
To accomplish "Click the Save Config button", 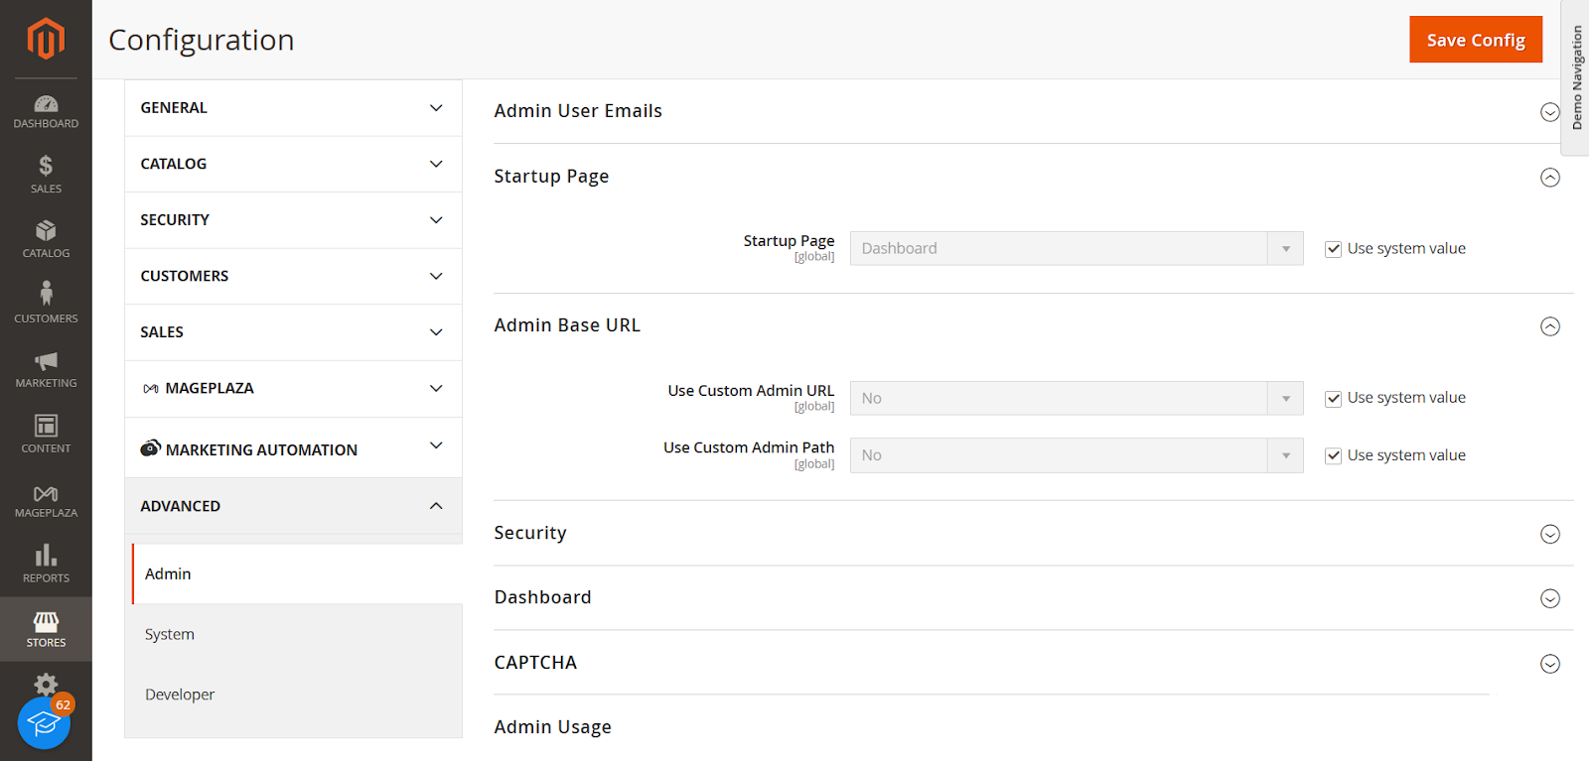I will tap(1475, 40).
